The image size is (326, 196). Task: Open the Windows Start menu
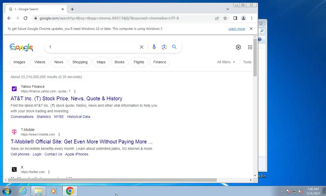click(x=7, y=191)
